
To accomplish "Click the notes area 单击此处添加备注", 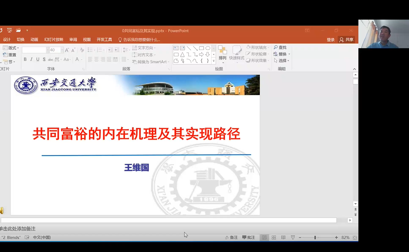I will [18, 229].
